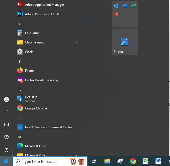Open Adobe Application Manager icon

(x=20, y=4)
